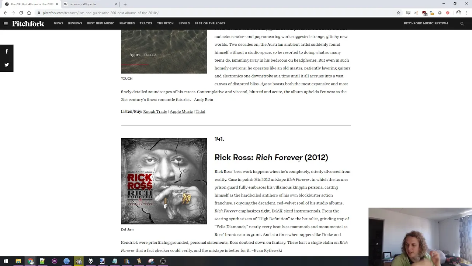Open a new browser tab
472x266 pixels.
(x=125, y=4)
